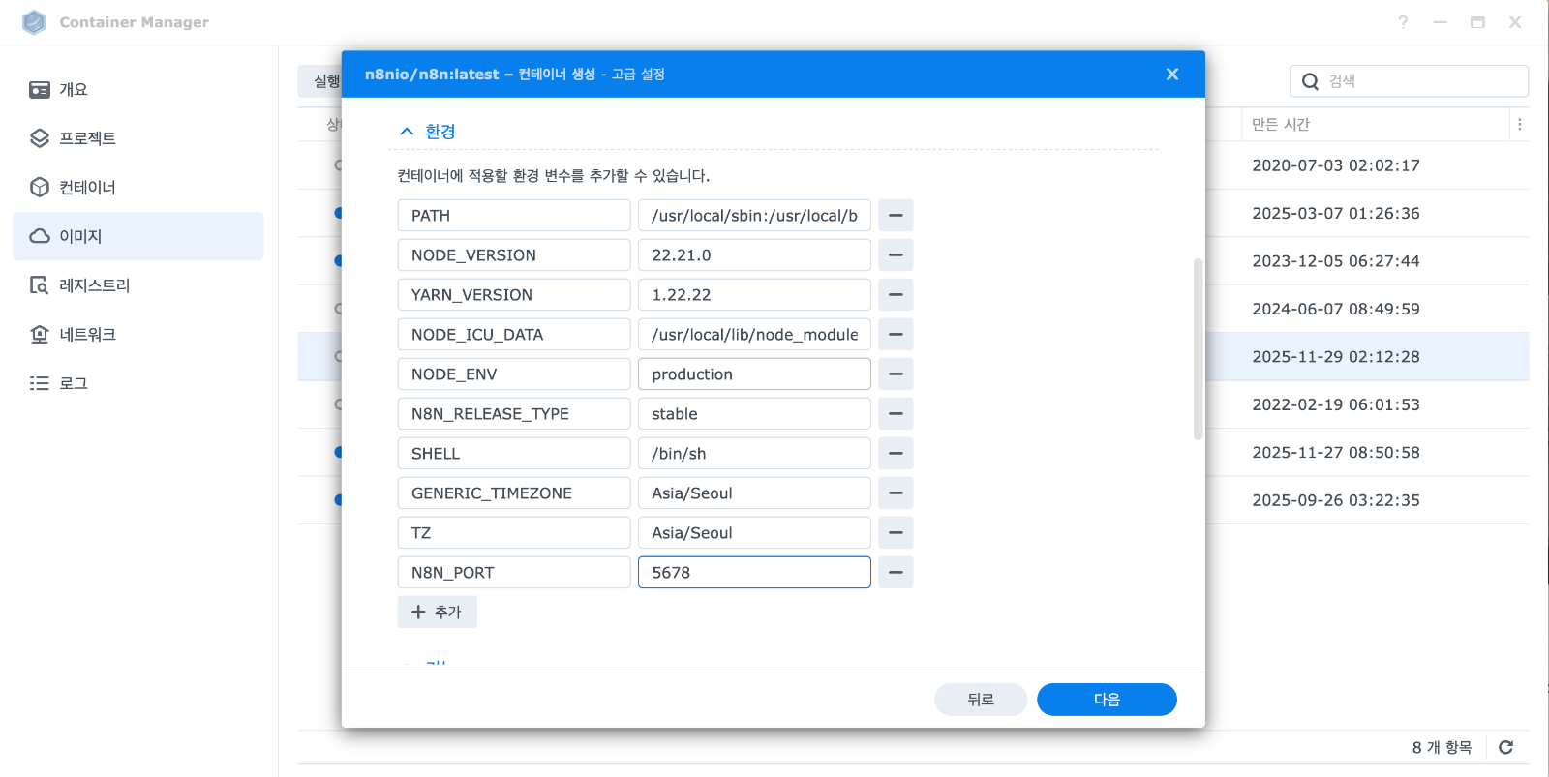Remove the NODE_VERSION variable row
The image size is (1549, 777).
(x=896, y=255)
